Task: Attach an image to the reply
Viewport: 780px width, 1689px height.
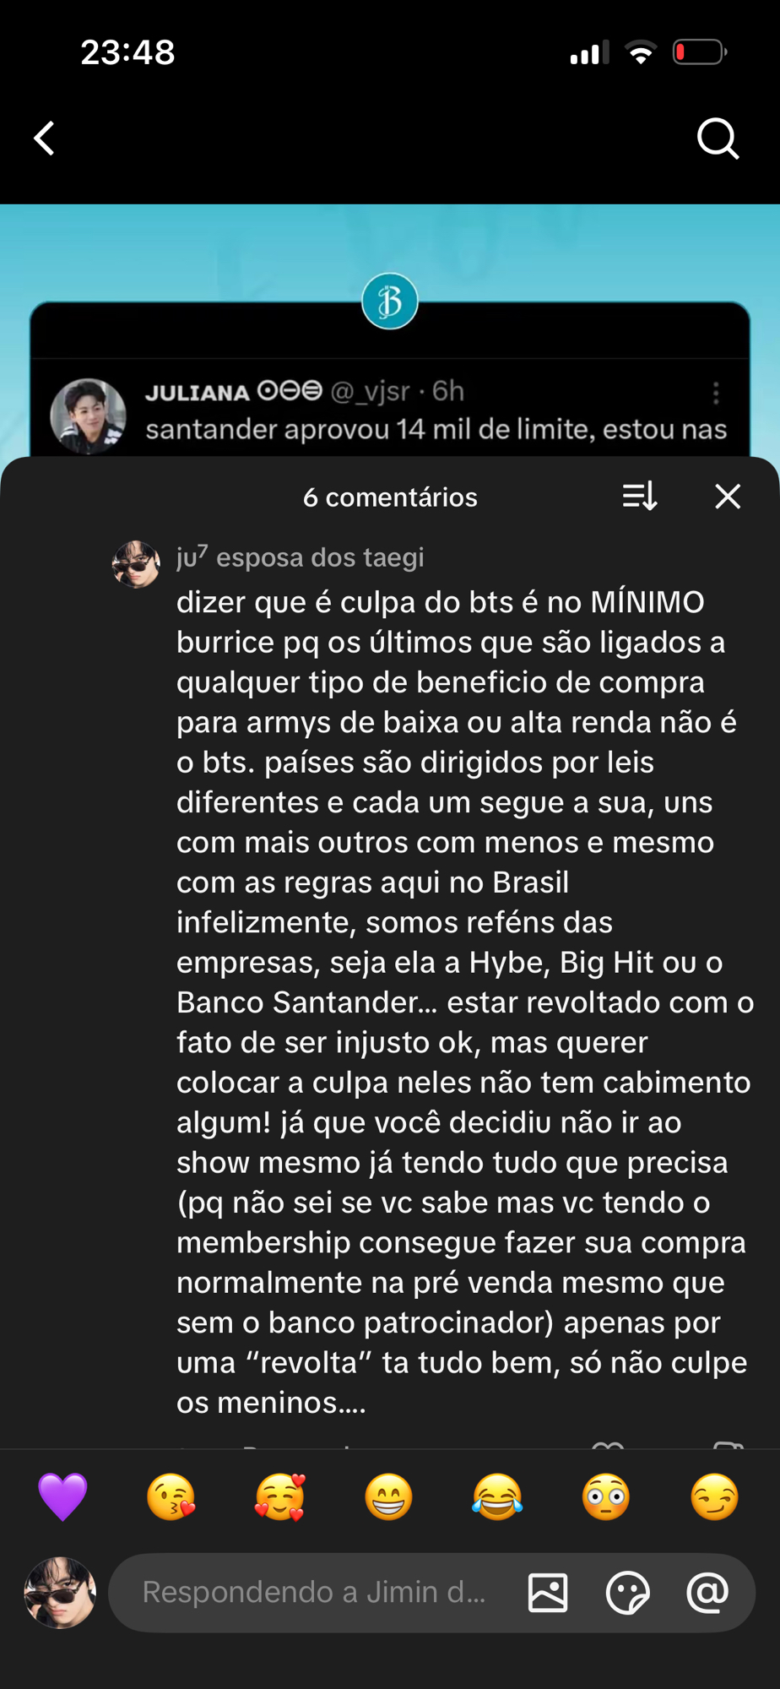Action: click(548, 1593)
